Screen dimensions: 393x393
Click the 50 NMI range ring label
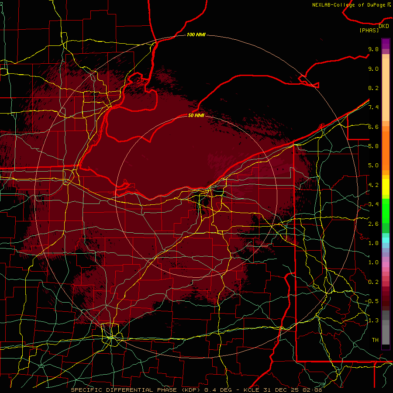coord(196,115)
